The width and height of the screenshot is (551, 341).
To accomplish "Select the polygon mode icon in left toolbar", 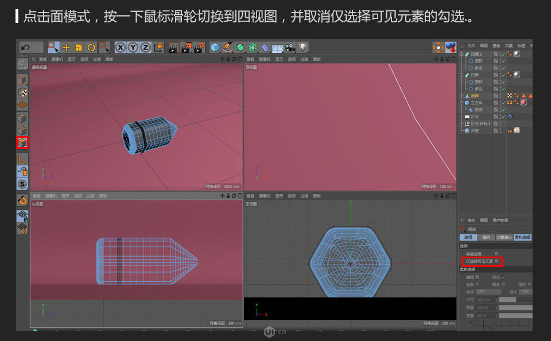I will (23, 141).
